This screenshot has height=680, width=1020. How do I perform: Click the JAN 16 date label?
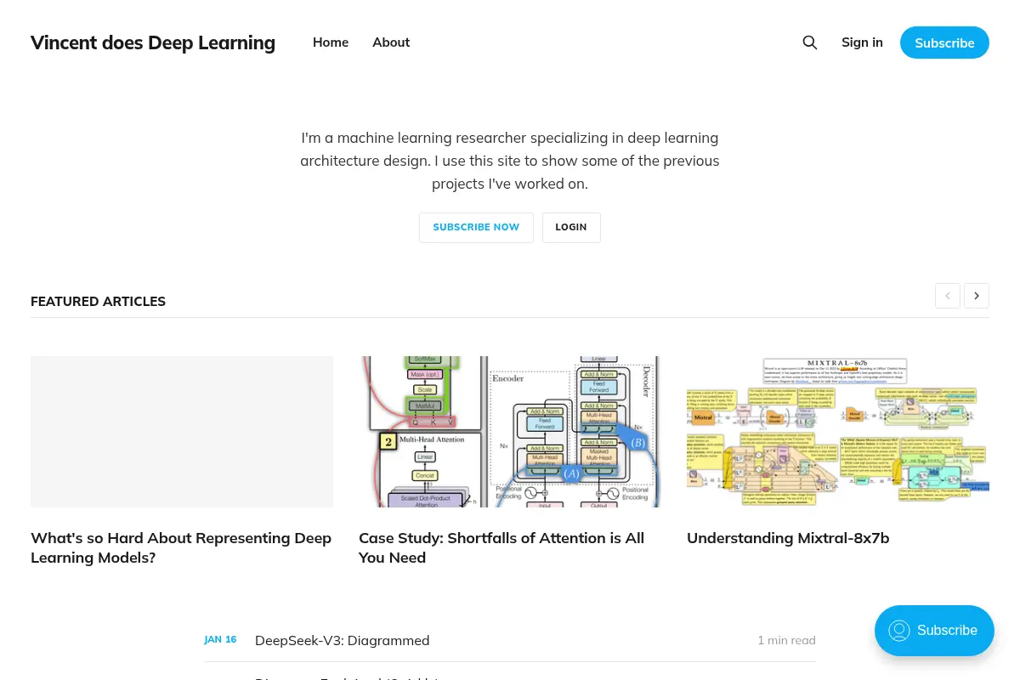(220, 639)
